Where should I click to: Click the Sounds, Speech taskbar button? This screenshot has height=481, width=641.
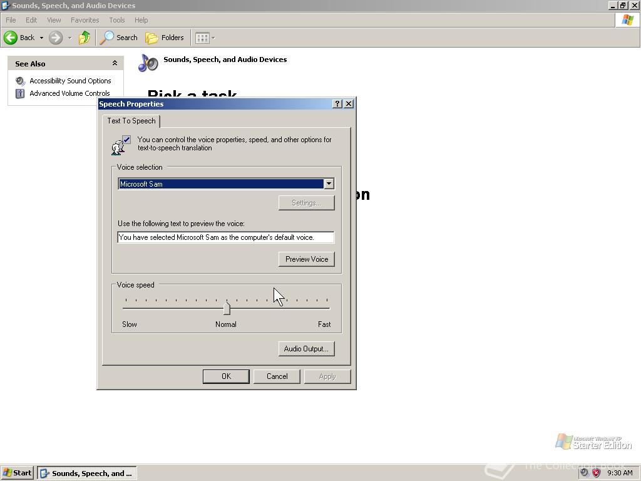(x=87, y=473)
